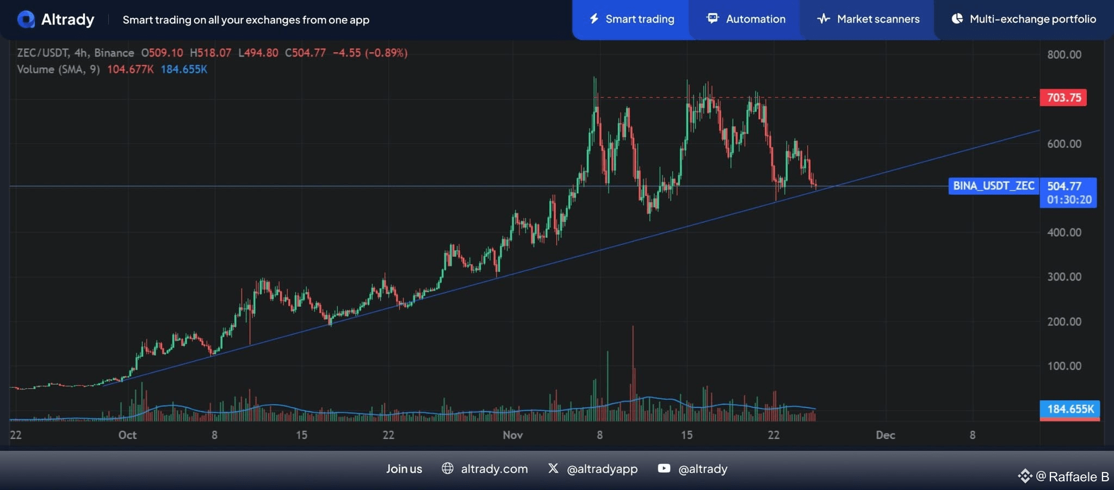Click the Join us text
Screen dimensions: 1114x490
click(x=404, y=469)
